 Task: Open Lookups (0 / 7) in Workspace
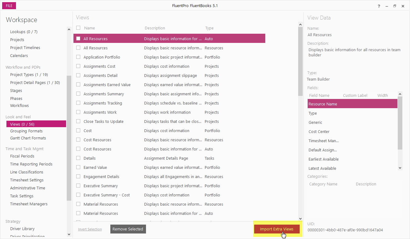coord(24,32)
